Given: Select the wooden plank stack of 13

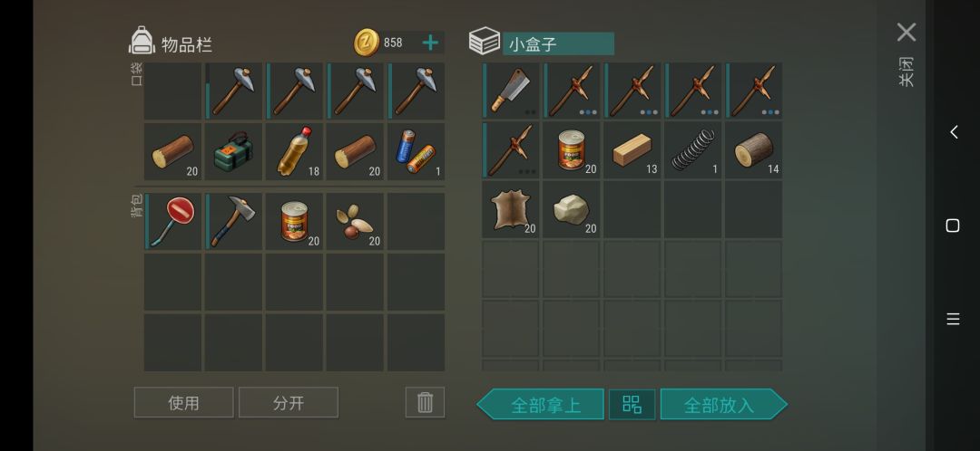Looking at the screenshot, I should click(x=632, y=150).
